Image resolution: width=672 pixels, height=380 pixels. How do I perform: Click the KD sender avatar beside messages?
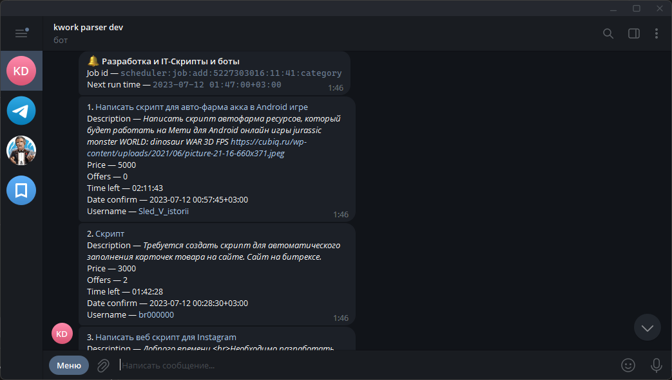62,334
